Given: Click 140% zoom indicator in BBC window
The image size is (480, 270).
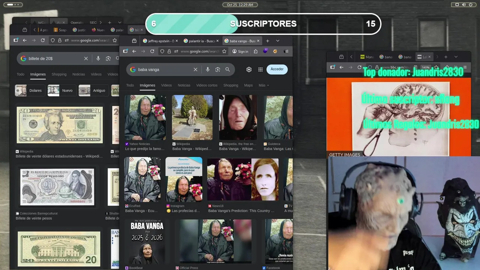Looking at the screenshot, I should click(425, 67).
